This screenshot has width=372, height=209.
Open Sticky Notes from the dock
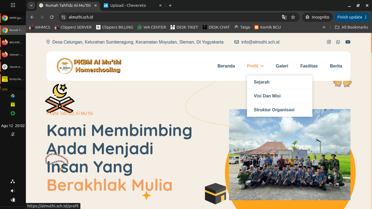13,79
